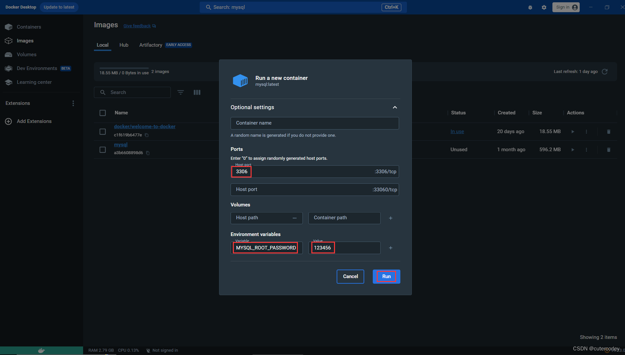Run the mysql image play icon

(573, 150)
